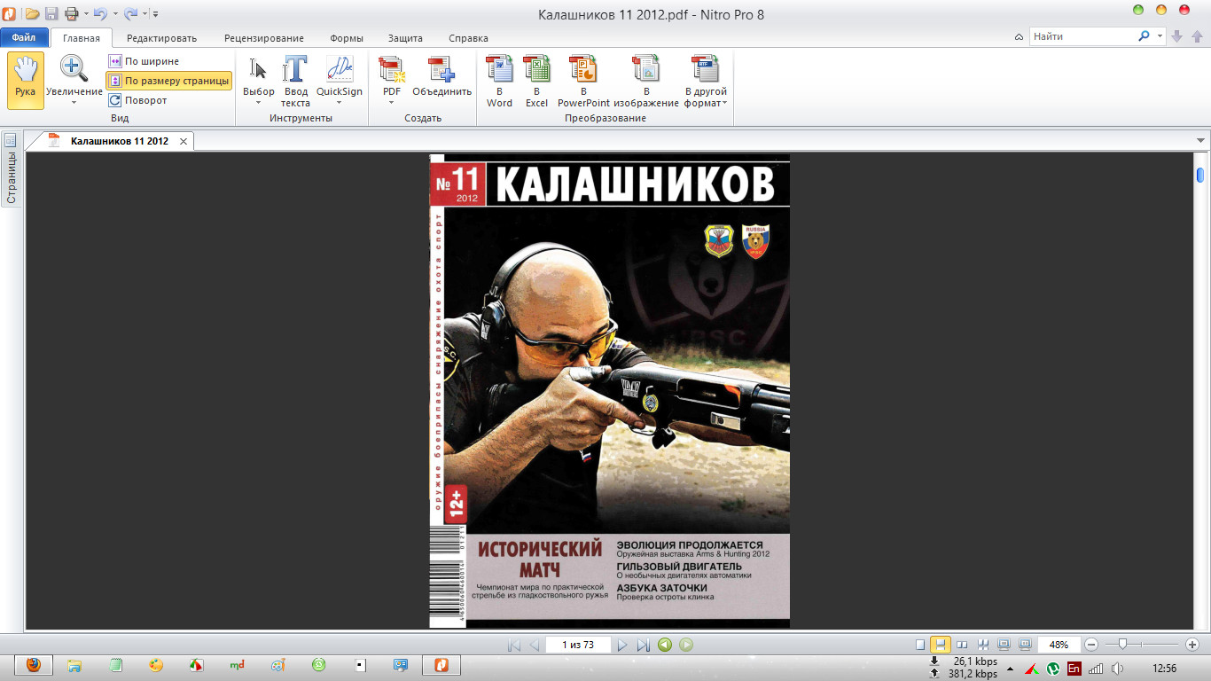Activate the Ввод текста type text tool
The height and width of the screenshot is (681, 1211).
click(x=295, y=81)
